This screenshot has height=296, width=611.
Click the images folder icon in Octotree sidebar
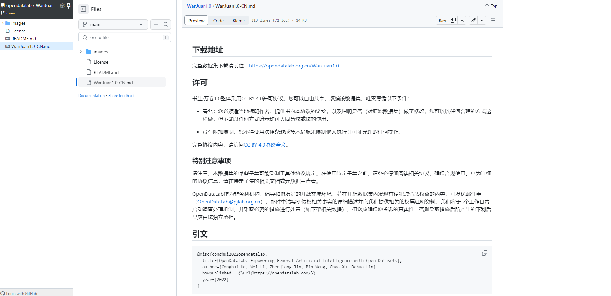(x=8, y=23)
